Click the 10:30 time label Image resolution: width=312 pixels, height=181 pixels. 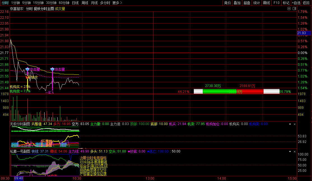point(77,178)
